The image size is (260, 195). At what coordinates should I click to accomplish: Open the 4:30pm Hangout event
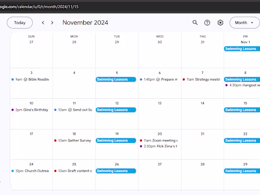point(242,85)
